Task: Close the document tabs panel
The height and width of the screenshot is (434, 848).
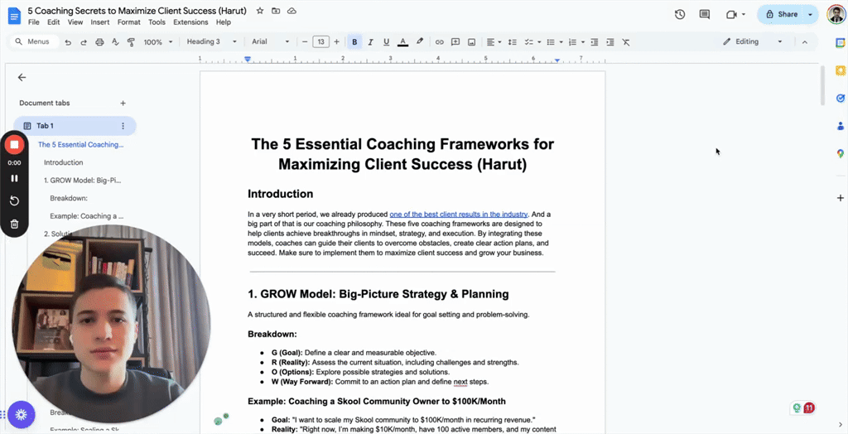Action: coord(22,77)
